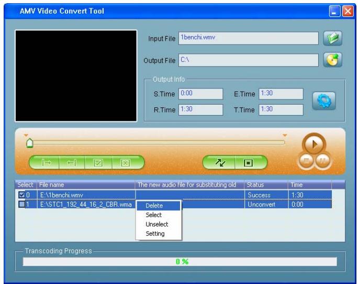
Task: Choose Setting from the context menu
Action: point(159,233)
